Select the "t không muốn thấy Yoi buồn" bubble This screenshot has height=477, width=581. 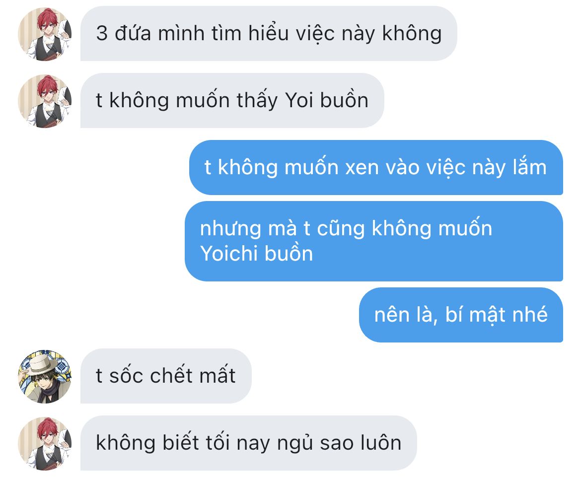click(x=232, y=101)
